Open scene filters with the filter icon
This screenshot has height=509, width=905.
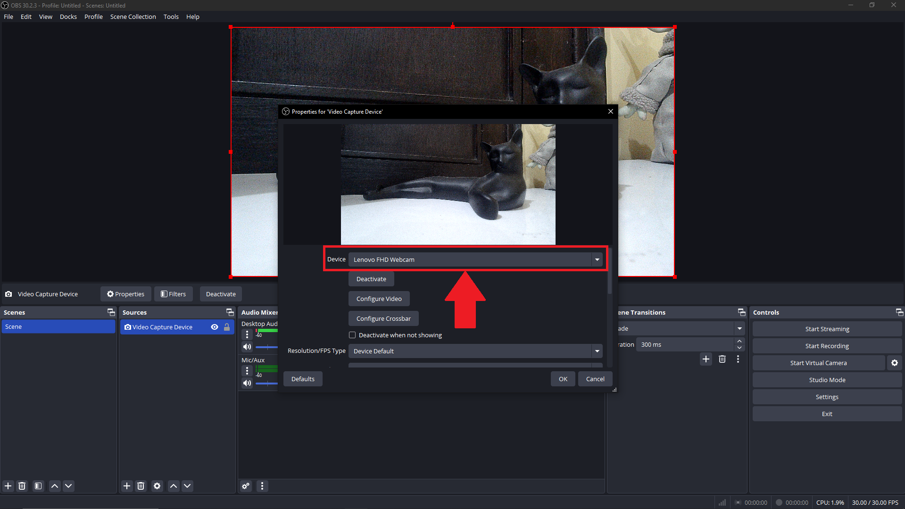(38, 486)
